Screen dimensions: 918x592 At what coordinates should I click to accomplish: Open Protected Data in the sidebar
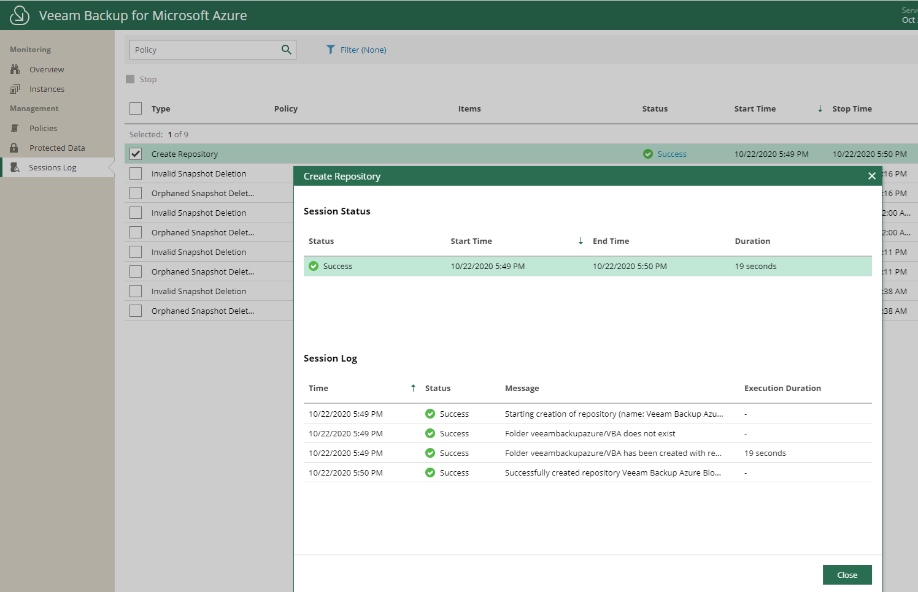pos(57,148)
